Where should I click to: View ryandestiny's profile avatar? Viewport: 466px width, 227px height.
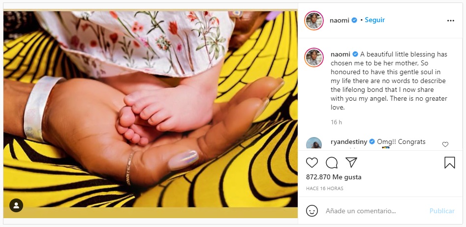click(x=313, y=144)
